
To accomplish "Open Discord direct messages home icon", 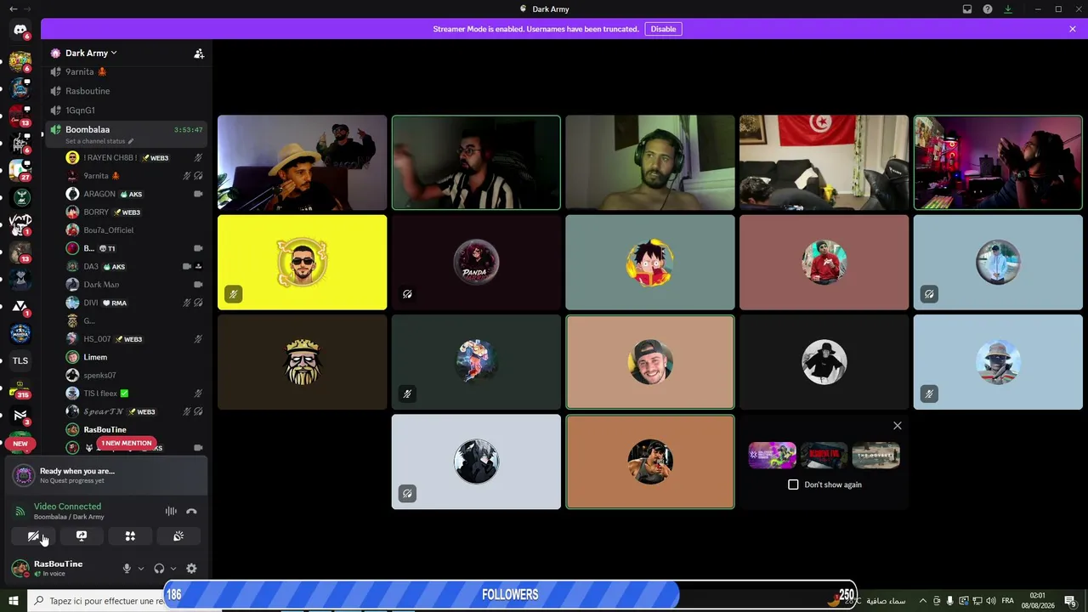I will [x=20, y=31].
